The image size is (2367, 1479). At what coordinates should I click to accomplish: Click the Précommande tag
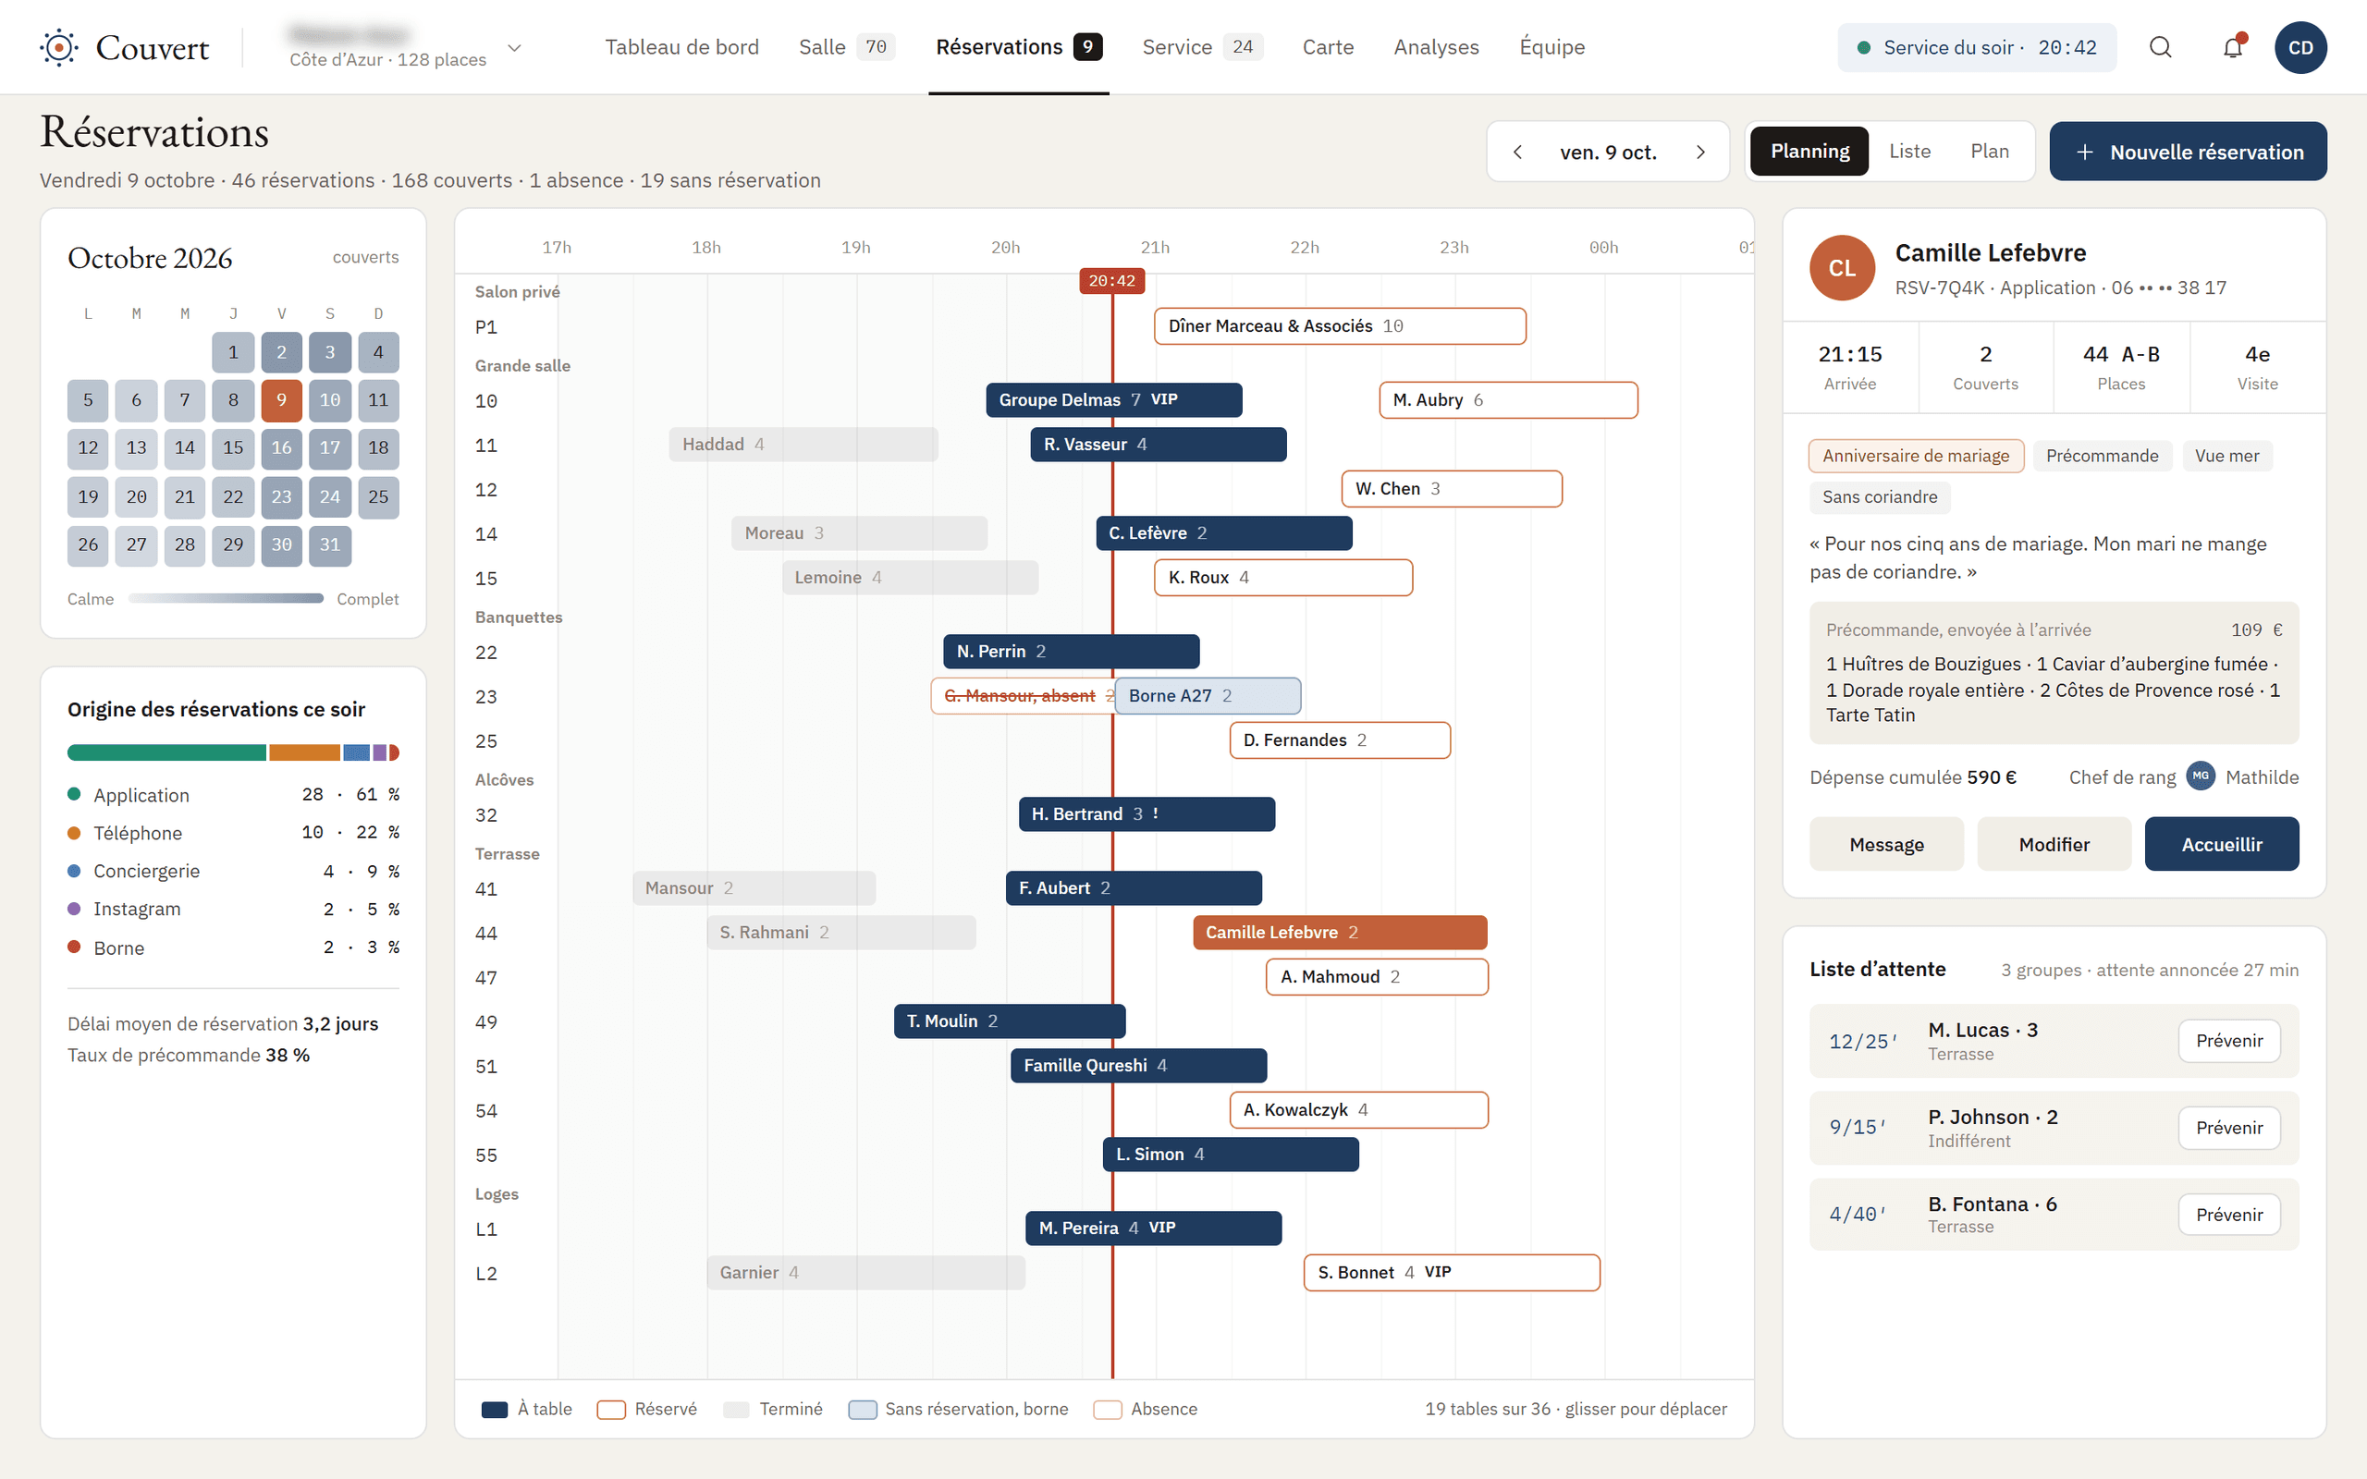coord(2102,456)
